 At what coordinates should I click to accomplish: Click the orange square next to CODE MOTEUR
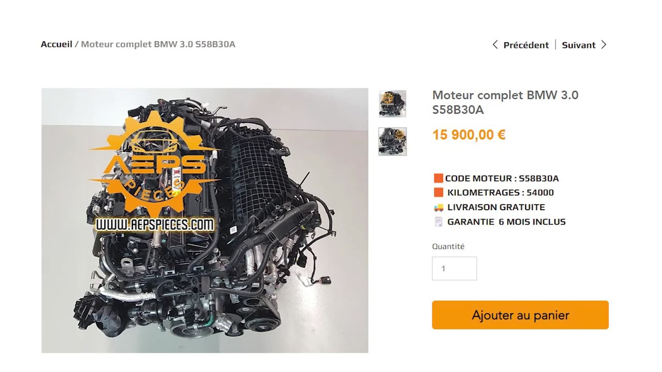439,178
